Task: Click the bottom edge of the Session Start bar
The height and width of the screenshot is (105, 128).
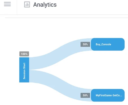Action: click(24, 82)
